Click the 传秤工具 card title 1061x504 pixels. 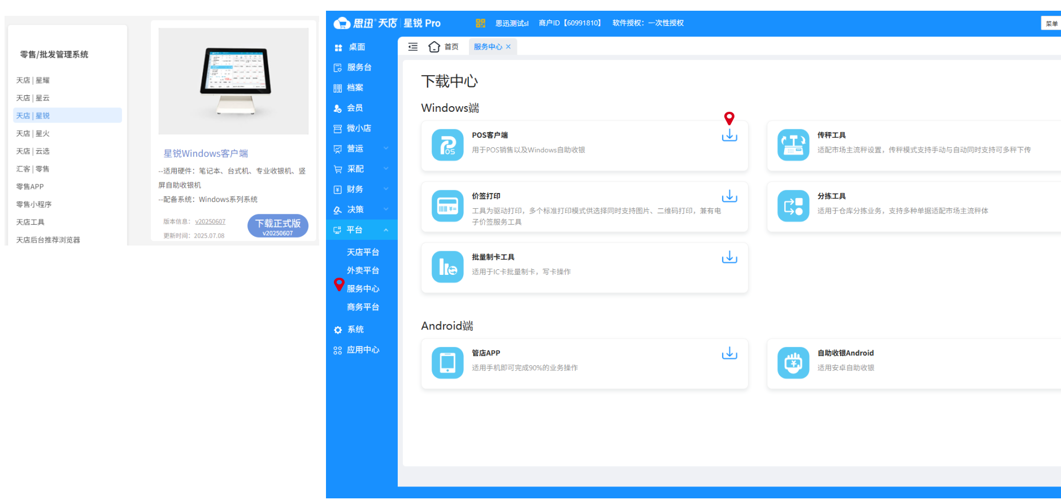tap(832, 135)
